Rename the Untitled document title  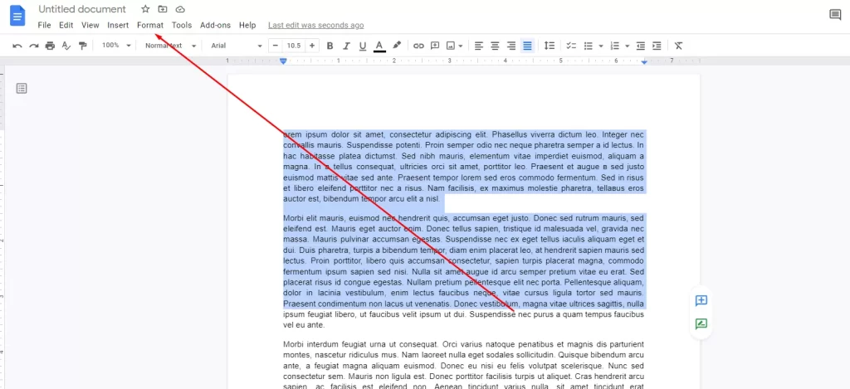click(x=82, y=9)
